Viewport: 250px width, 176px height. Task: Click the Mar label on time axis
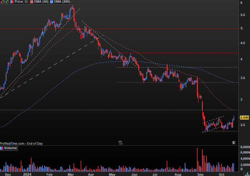pos(71,175)
